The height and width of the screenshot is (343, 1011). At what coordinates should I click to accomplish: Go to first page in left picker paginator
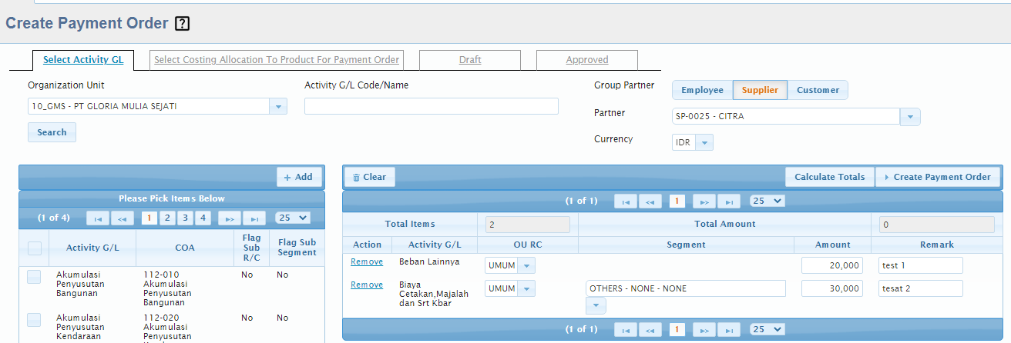point(98,218)
